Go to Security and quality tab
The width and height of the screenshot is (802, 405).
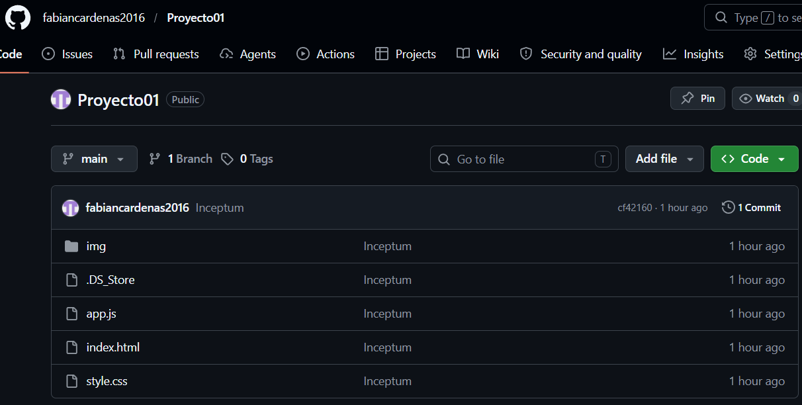coord(581,54)
